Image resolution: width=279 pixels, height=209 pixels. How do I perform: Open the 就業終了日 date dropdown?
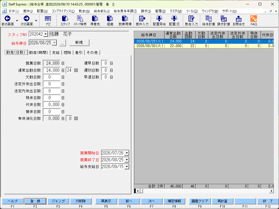[127, 159]
